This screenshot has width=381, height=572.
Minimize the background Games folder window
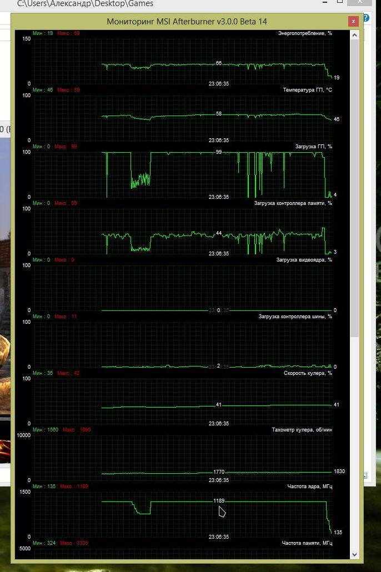click(x=325, y=2)
